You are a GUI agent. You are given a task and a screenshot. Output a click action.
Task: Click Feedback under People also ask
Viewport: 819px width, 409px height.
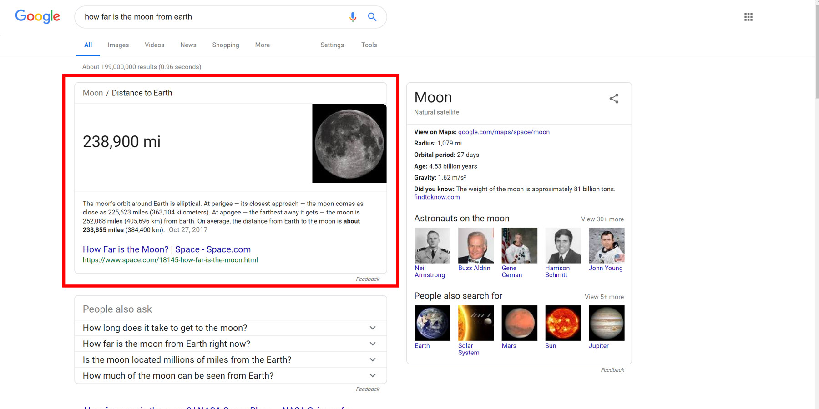(368, 389)
